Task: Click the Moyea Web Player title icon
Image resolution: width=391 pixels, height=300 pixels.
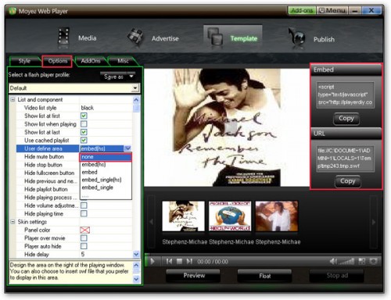Action: [12, 11]
